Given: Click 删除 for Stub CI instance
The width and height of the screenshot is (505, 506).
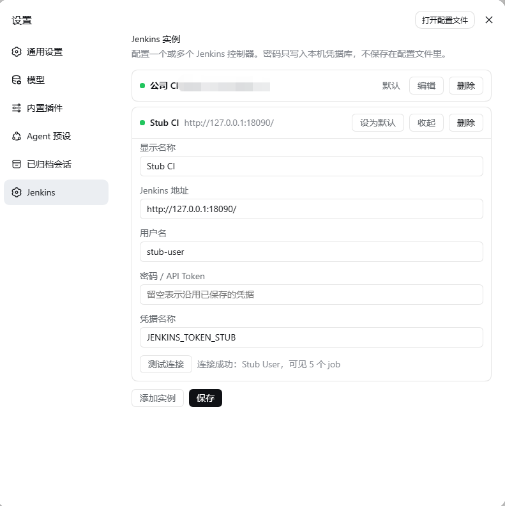Looking at the screenshot, I should [466, 123].
